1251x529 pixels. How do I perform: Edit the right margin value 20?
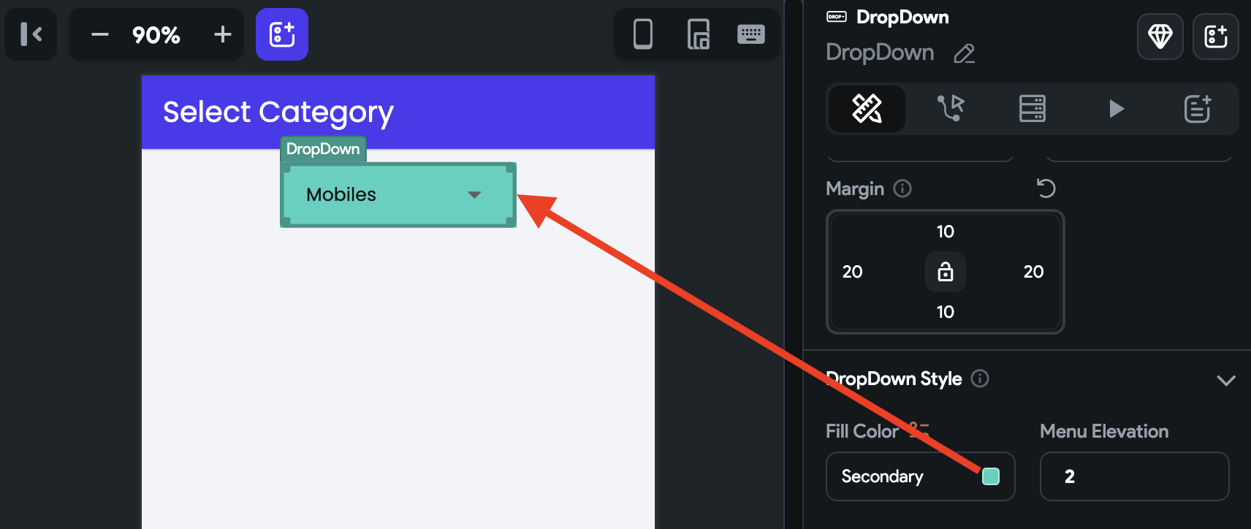click(1034, 272)
